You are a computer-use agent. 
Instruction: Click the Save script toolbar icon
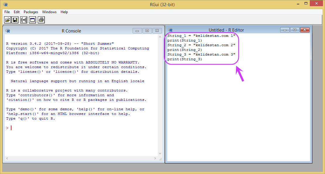[x=15, y=20]
